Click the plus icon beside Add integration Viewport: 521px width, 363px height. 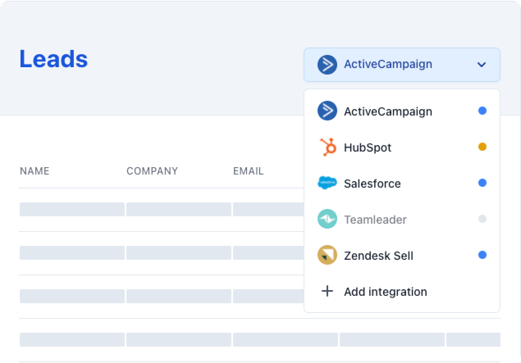point(327,291)
